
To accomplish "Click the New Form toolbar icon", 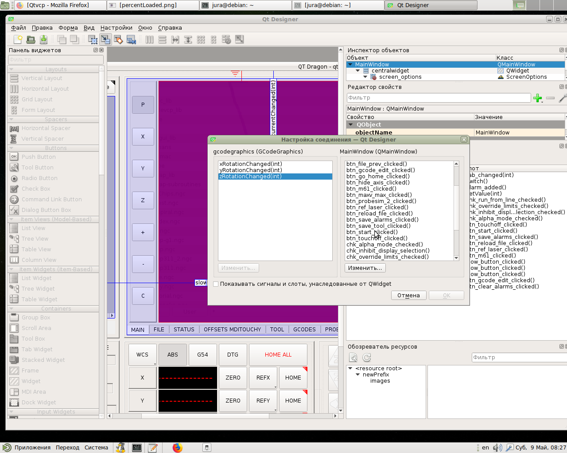I will pyautogui.click(x=18, y=39).
